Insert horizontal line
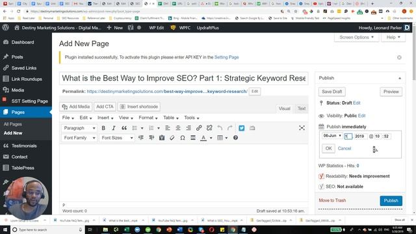This screenshot has height=234, width=416. [x=193, y=138]
